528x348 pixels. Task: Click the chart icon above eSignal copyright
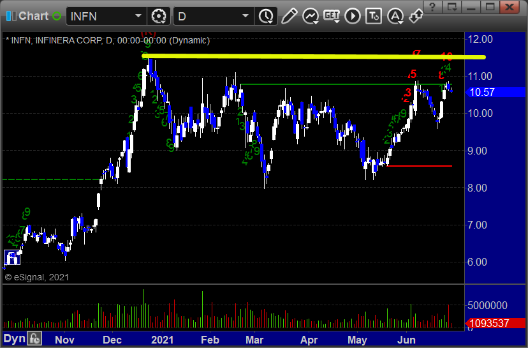12,258
